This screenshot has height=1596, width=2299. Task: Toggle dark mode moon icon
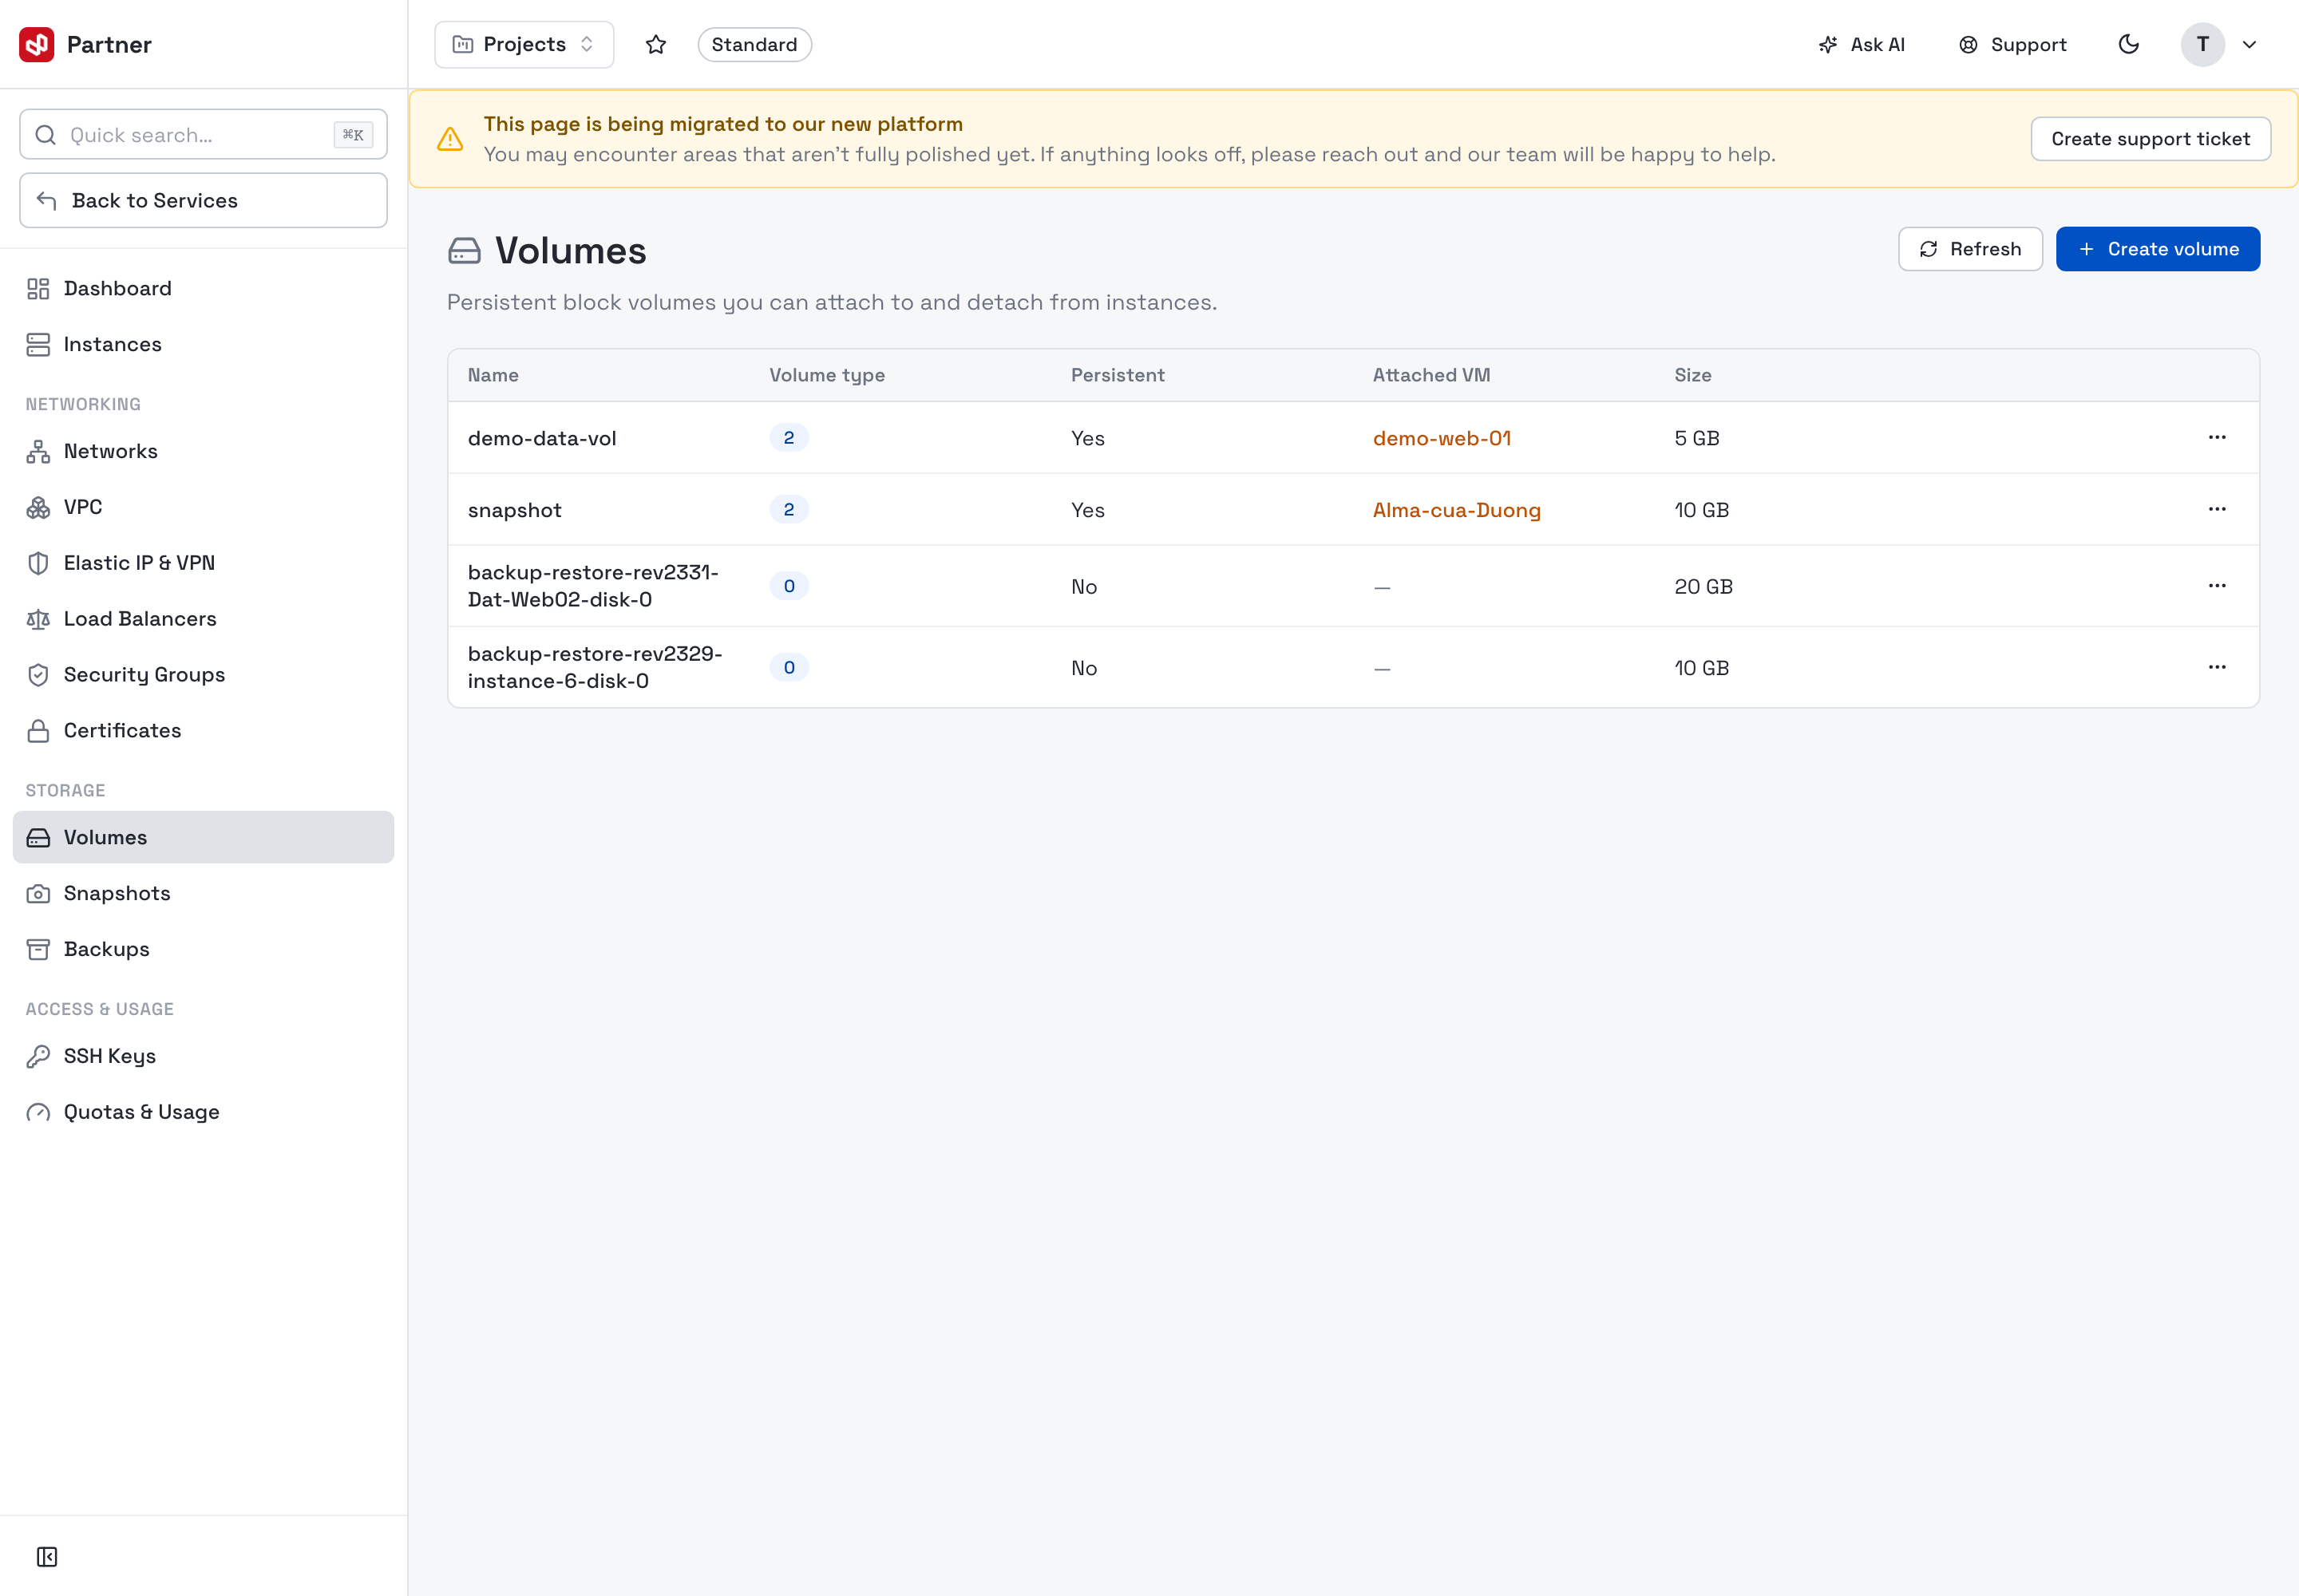pos(2129,44)
